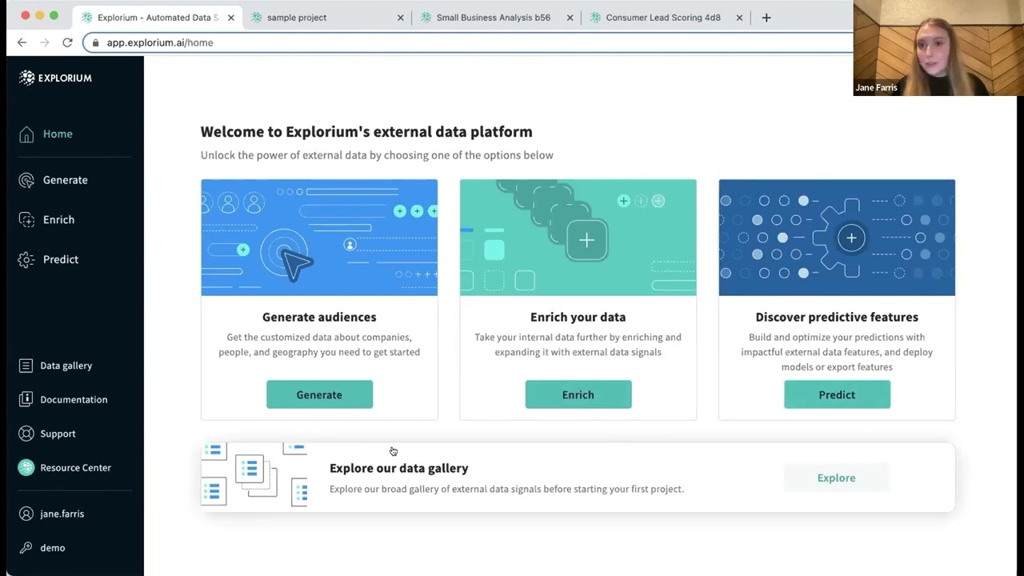Click the Welcome to Explorium's heading
Viewport: 1024px width, 576px height.
366,132
